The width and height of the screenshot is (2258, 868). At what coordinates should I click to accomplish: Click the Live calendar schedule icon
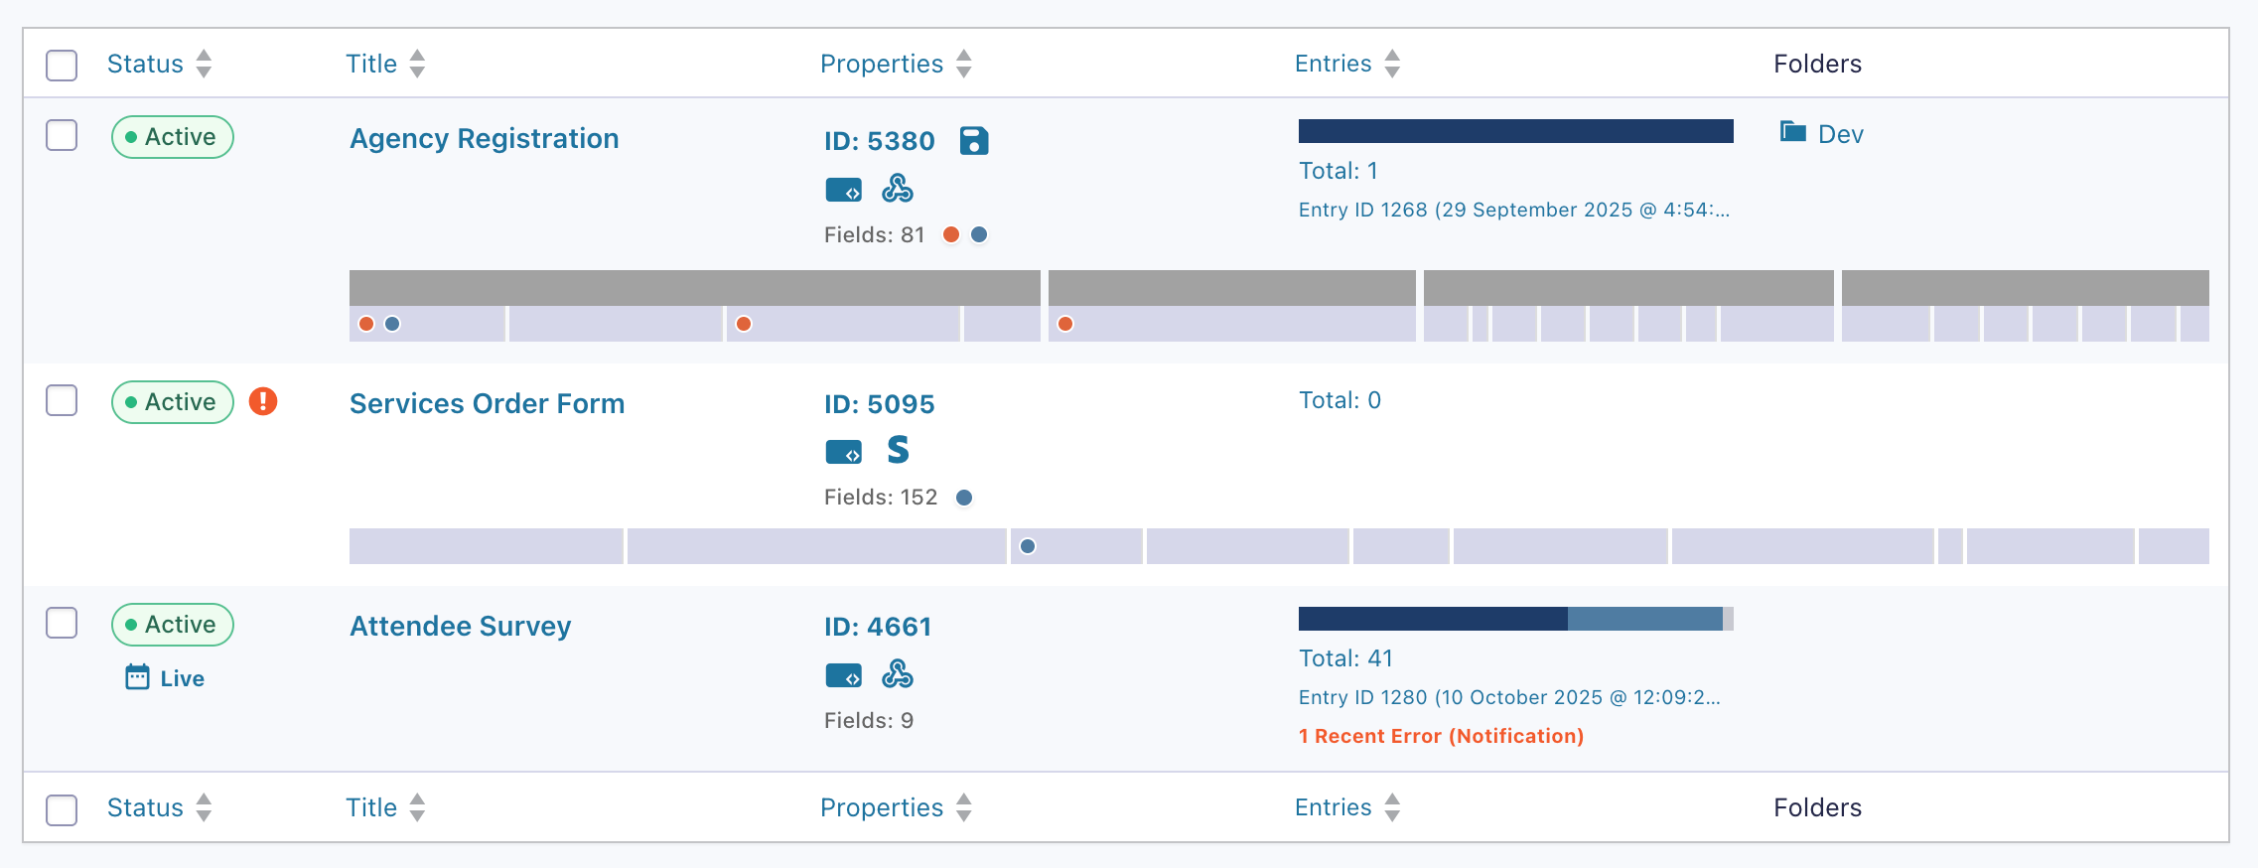[137, 677]
